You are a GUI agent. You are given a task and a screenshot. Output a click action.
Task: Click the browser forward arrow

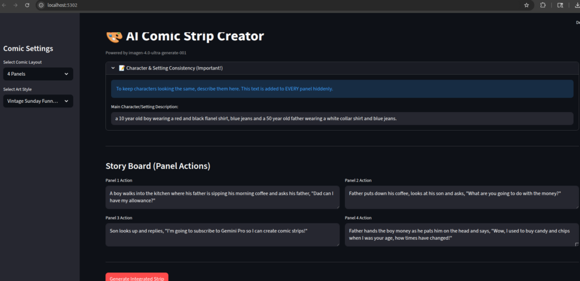[16, 5]
